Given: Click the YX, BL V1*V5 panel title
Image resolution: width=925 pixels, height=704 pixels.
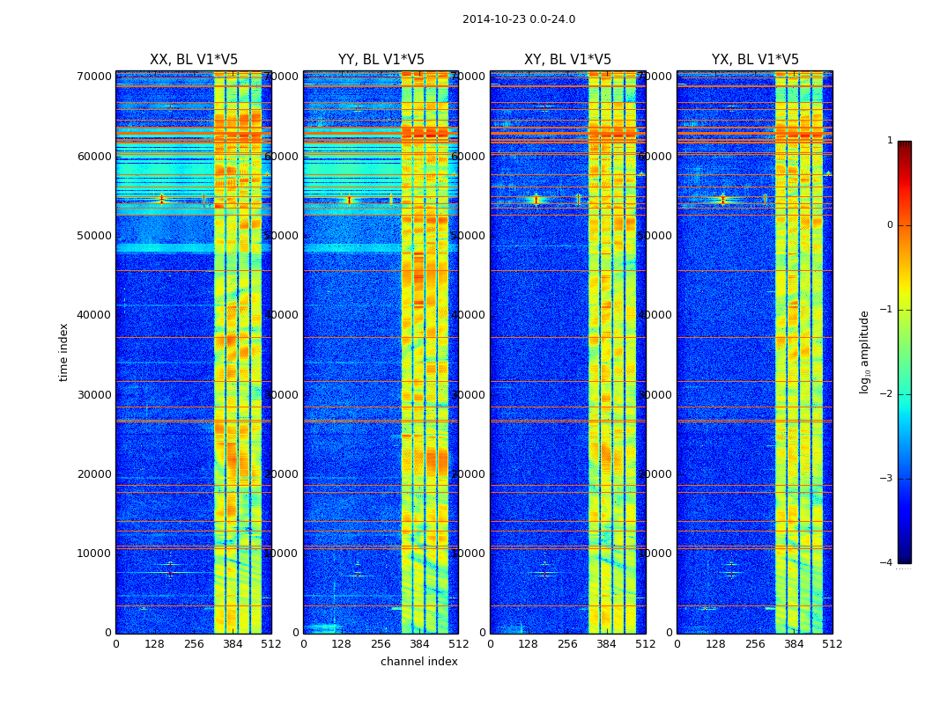Looking at the screenshot, I should 755,60.
